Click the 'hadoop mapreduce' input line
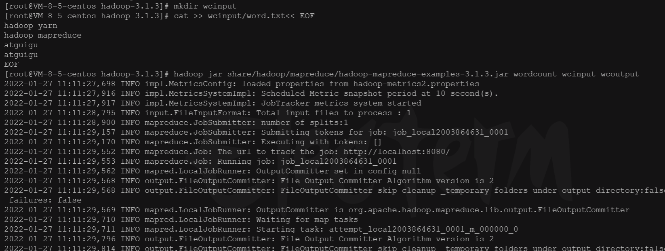Screen dimensions: 665x251 43,35
